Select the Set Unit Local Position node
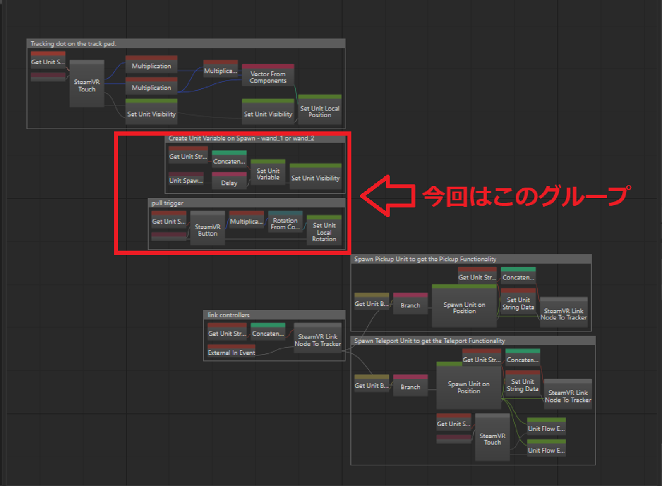Screen dimensions: 662x486 320,110
